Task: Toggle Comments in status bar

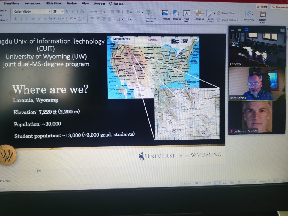Action: pyautogui.click(x=203, y=183)
